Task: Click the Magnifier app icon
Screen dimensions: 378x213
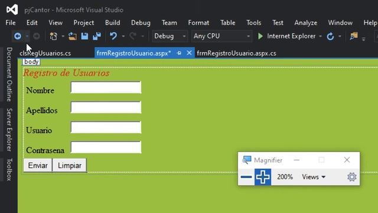Action: pos(247,160)
